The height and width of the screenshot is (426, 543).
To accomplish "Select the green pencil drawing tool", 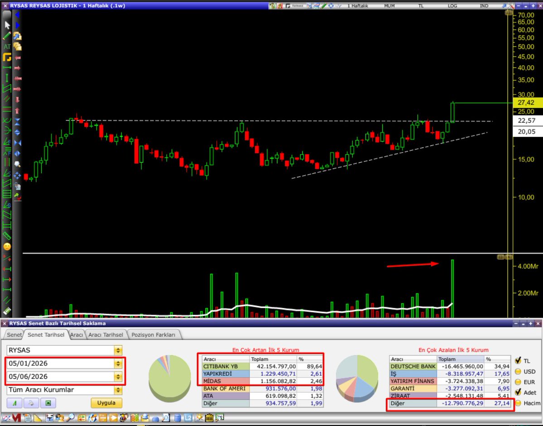I will tap(7, 36).
